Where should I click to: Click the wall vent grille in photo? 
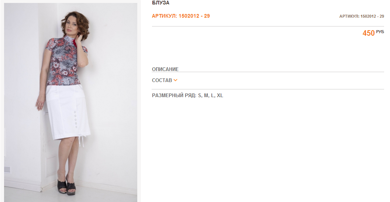[7, 170]
